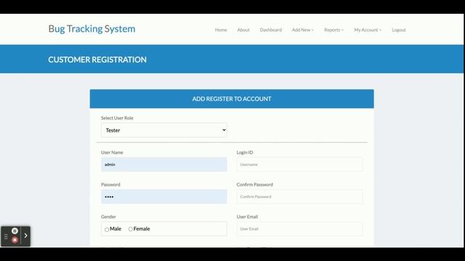Click the Customer Registration heading
This screenshot has height=261, width=465.
[x=97, y=59]
